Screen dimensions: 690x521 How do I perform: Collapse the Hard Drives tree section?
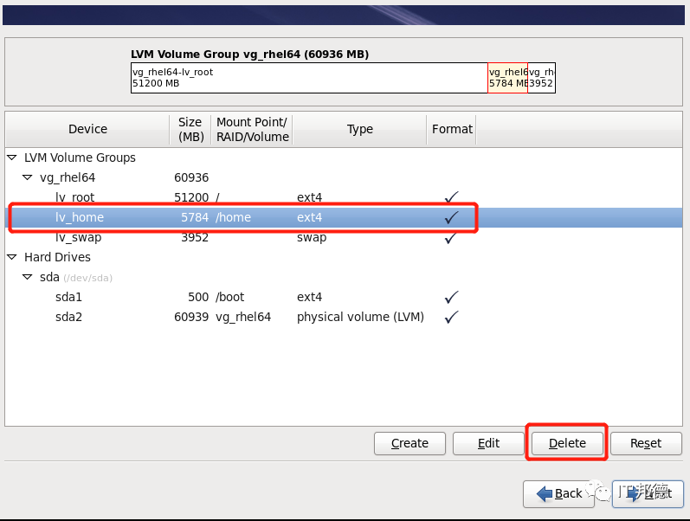(x=12, y=257)
